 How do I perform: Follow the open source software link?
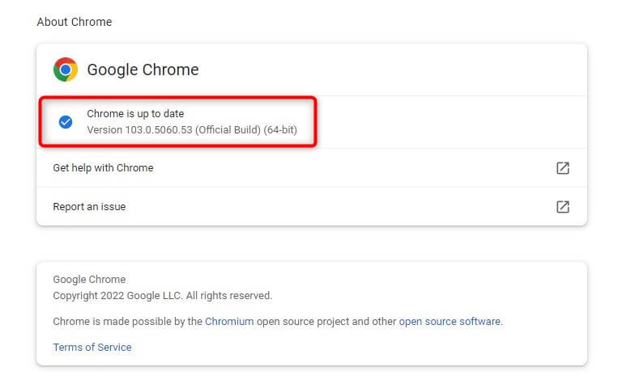(450, 321)
